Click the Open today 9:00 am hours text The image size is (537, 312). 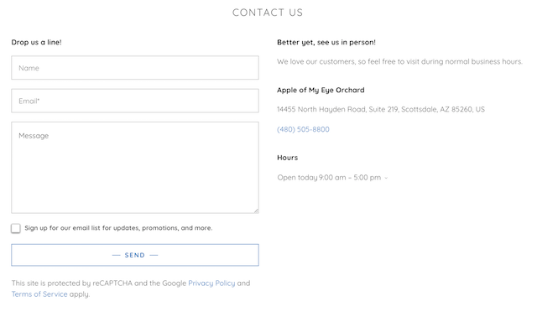click(329, 178)
